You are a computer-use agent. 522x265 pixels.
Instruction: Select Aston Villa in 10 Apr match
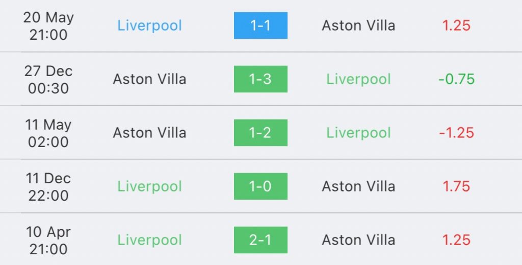coord(358,240)
